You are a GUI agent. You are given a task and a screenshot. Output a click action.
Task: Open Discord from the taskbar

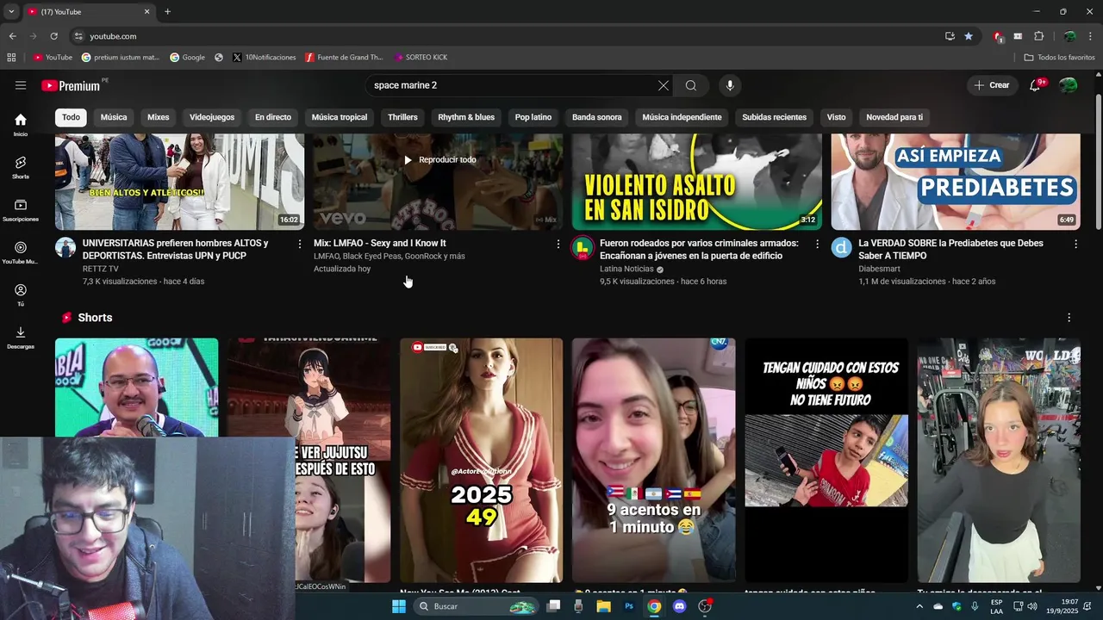tap(679, 606)
